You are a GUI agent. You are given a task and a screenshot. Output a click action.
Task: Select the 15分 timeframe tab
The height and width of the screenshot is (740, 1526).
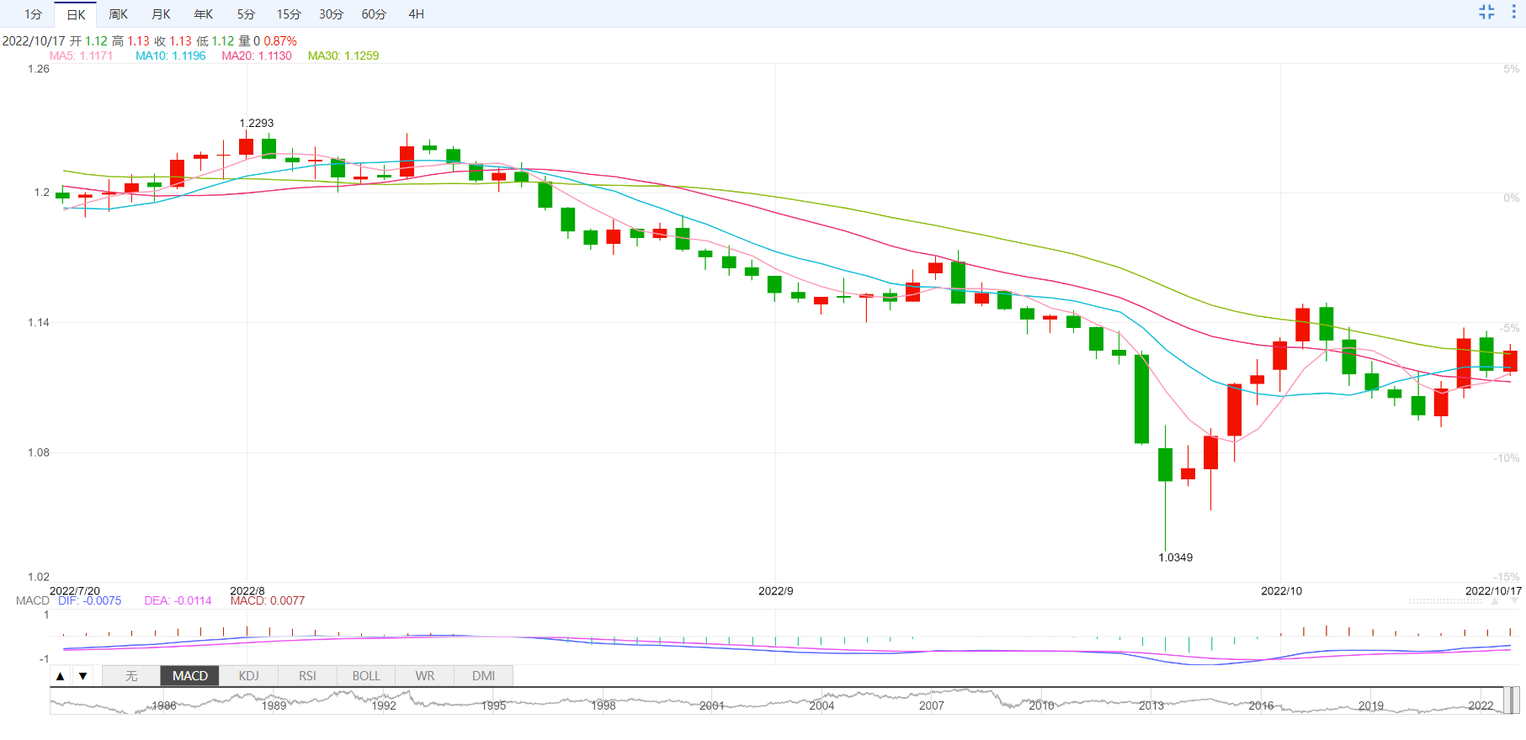coord(289,14)
